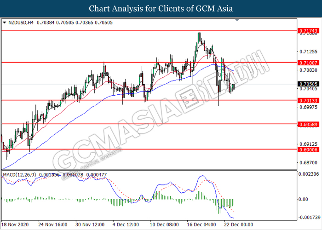This screenshot has height=230, width=322.
Task: Select the 0.69006 red price label
Action: [x=309, y=149]
